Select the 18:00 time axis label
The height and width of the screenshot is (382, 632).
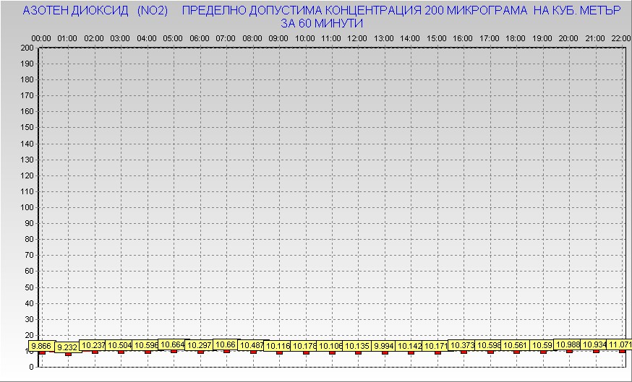pyautogui.click(x=516, y=38)
